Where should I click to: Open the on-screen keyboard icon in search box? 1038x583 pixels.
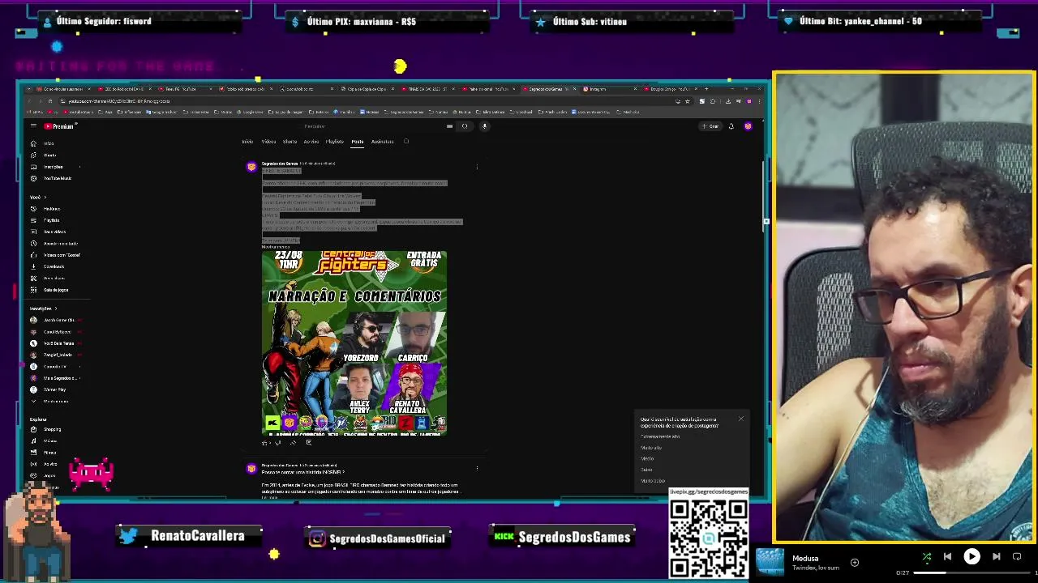click(x=449, y=126)
